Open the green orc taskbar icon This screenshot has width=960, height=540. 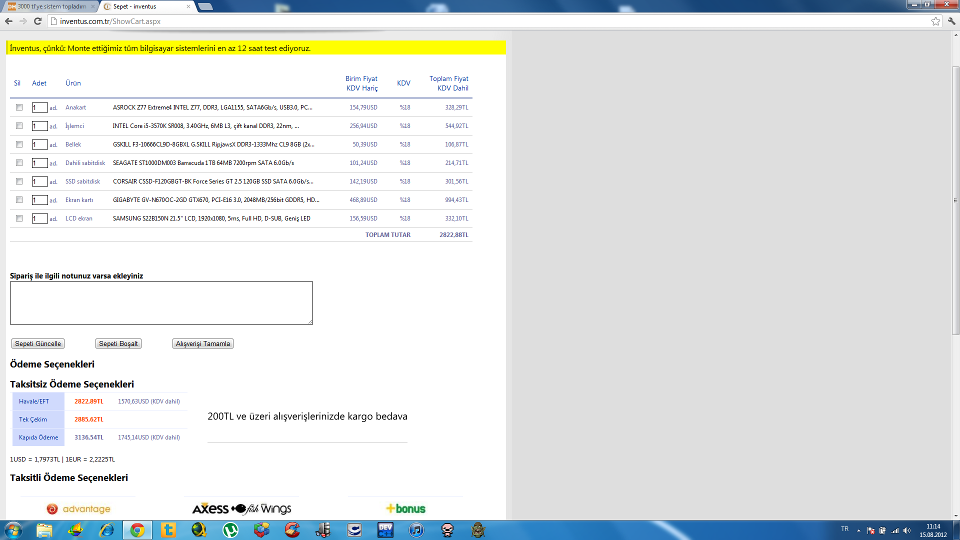tap(478, 530)
